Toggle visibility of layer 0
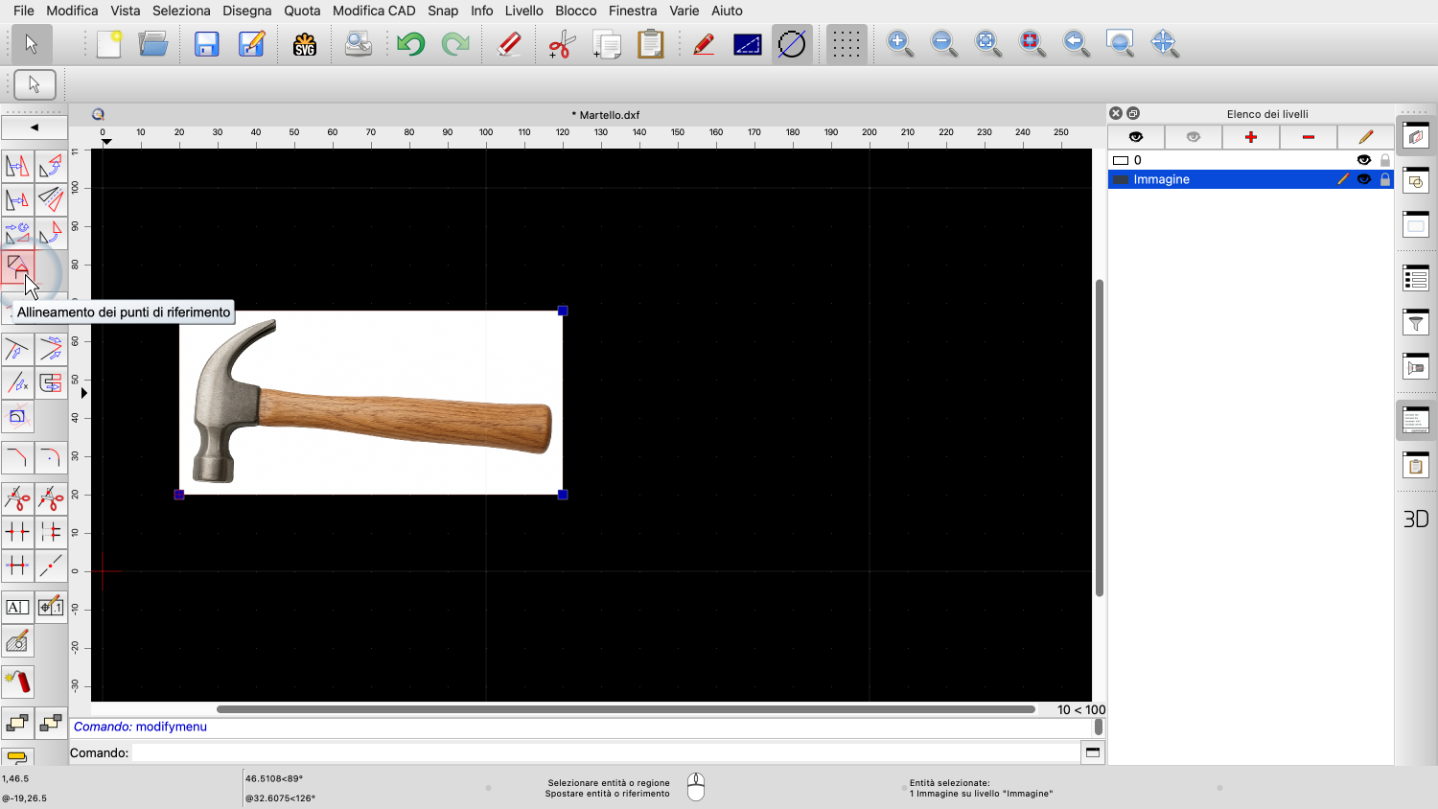The image size is (1438, 809). pos(1363,160)
